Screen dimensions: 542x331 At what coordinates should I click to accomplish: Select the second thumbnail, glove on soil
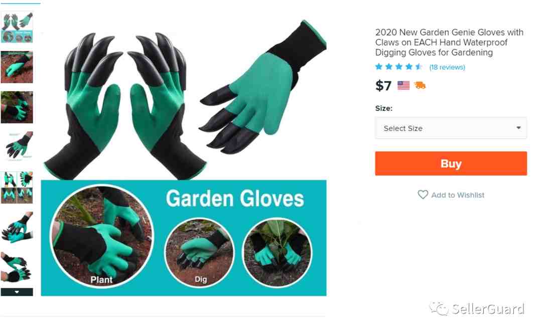tap(17, 67)
